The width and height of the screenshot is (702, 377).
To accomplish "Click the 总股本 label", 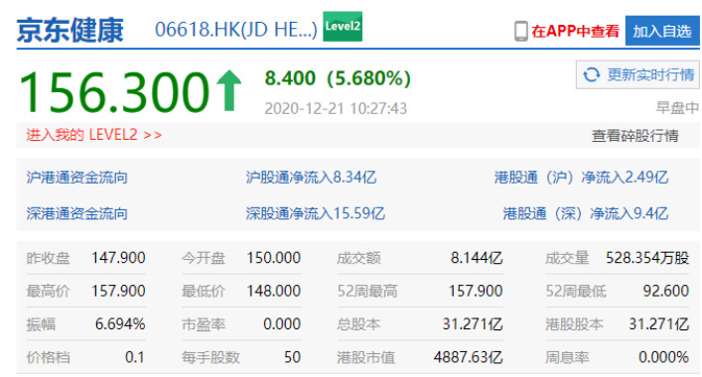I will point(358,324).
